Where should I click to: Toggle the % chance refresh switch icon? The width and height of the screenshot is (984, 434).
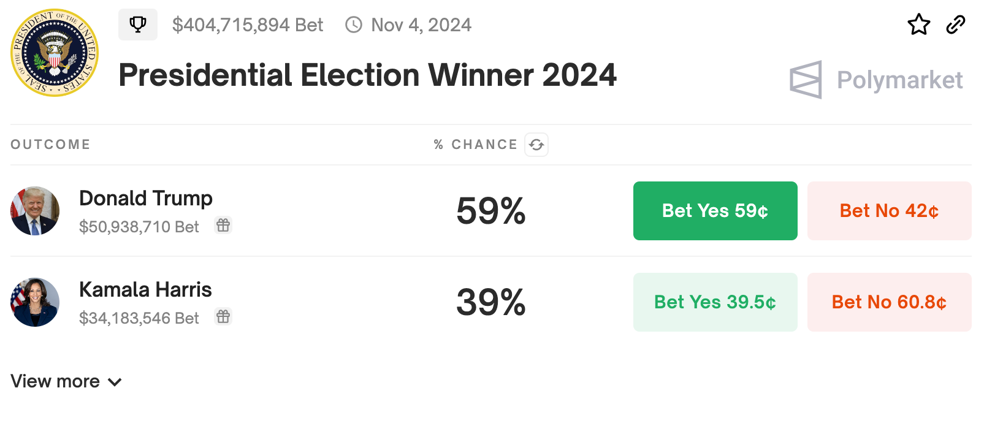536,145
